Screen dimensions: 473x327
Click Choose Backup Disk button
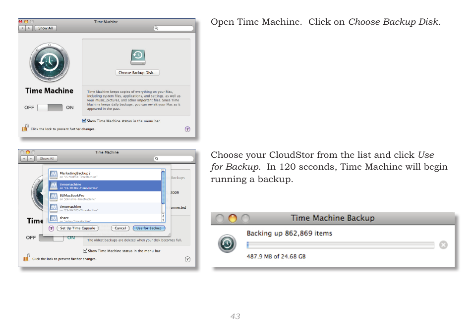137,73
